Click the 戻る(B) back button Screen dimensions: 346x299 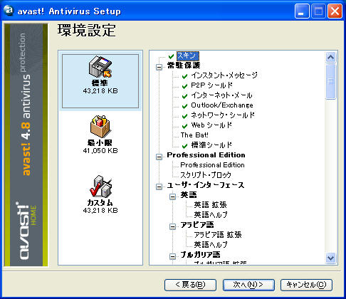pos(190,285)
